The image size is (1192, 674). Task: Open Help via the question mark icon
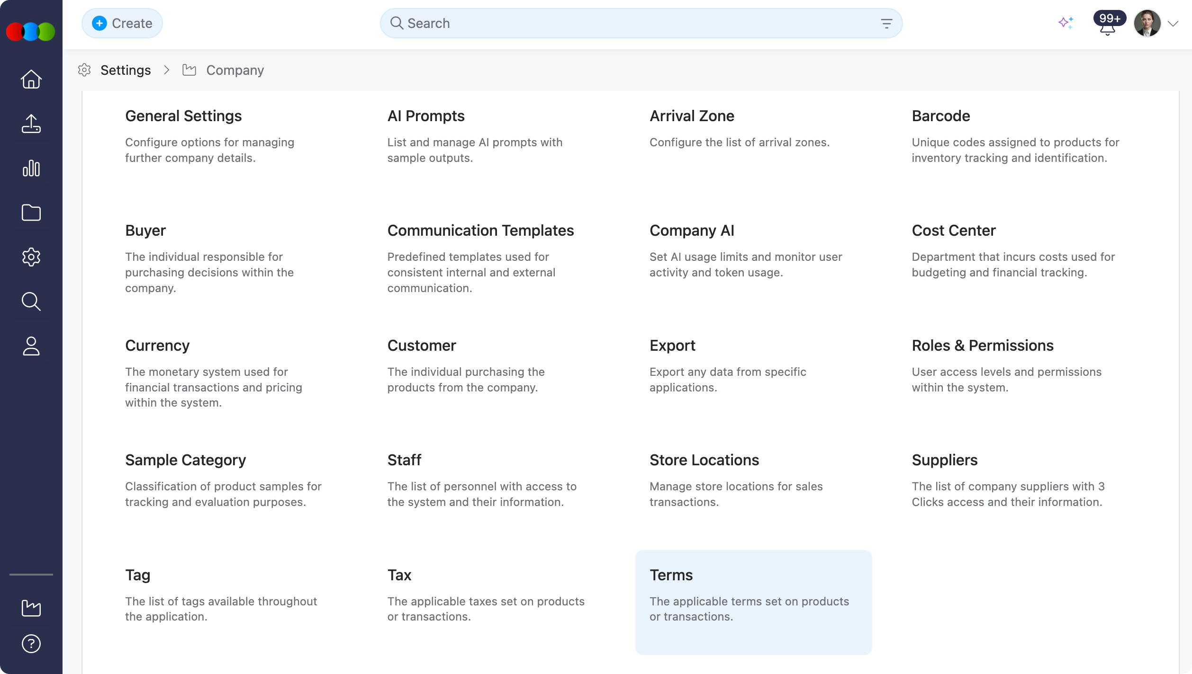coord(31,643)
